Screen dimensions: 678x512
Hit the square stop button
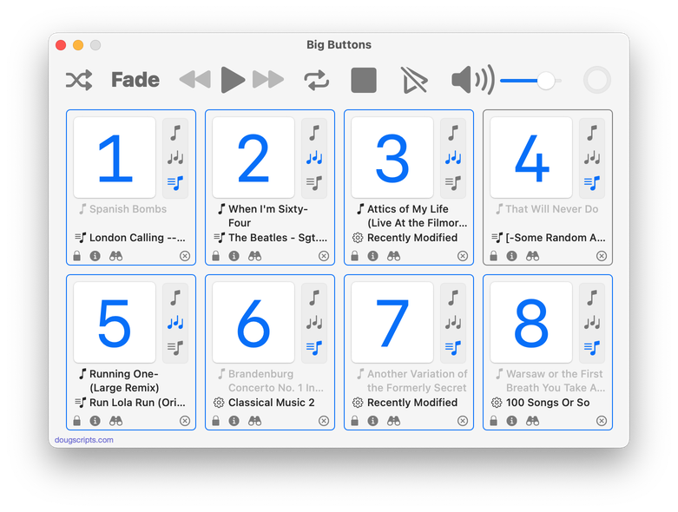tap(364, 80)
